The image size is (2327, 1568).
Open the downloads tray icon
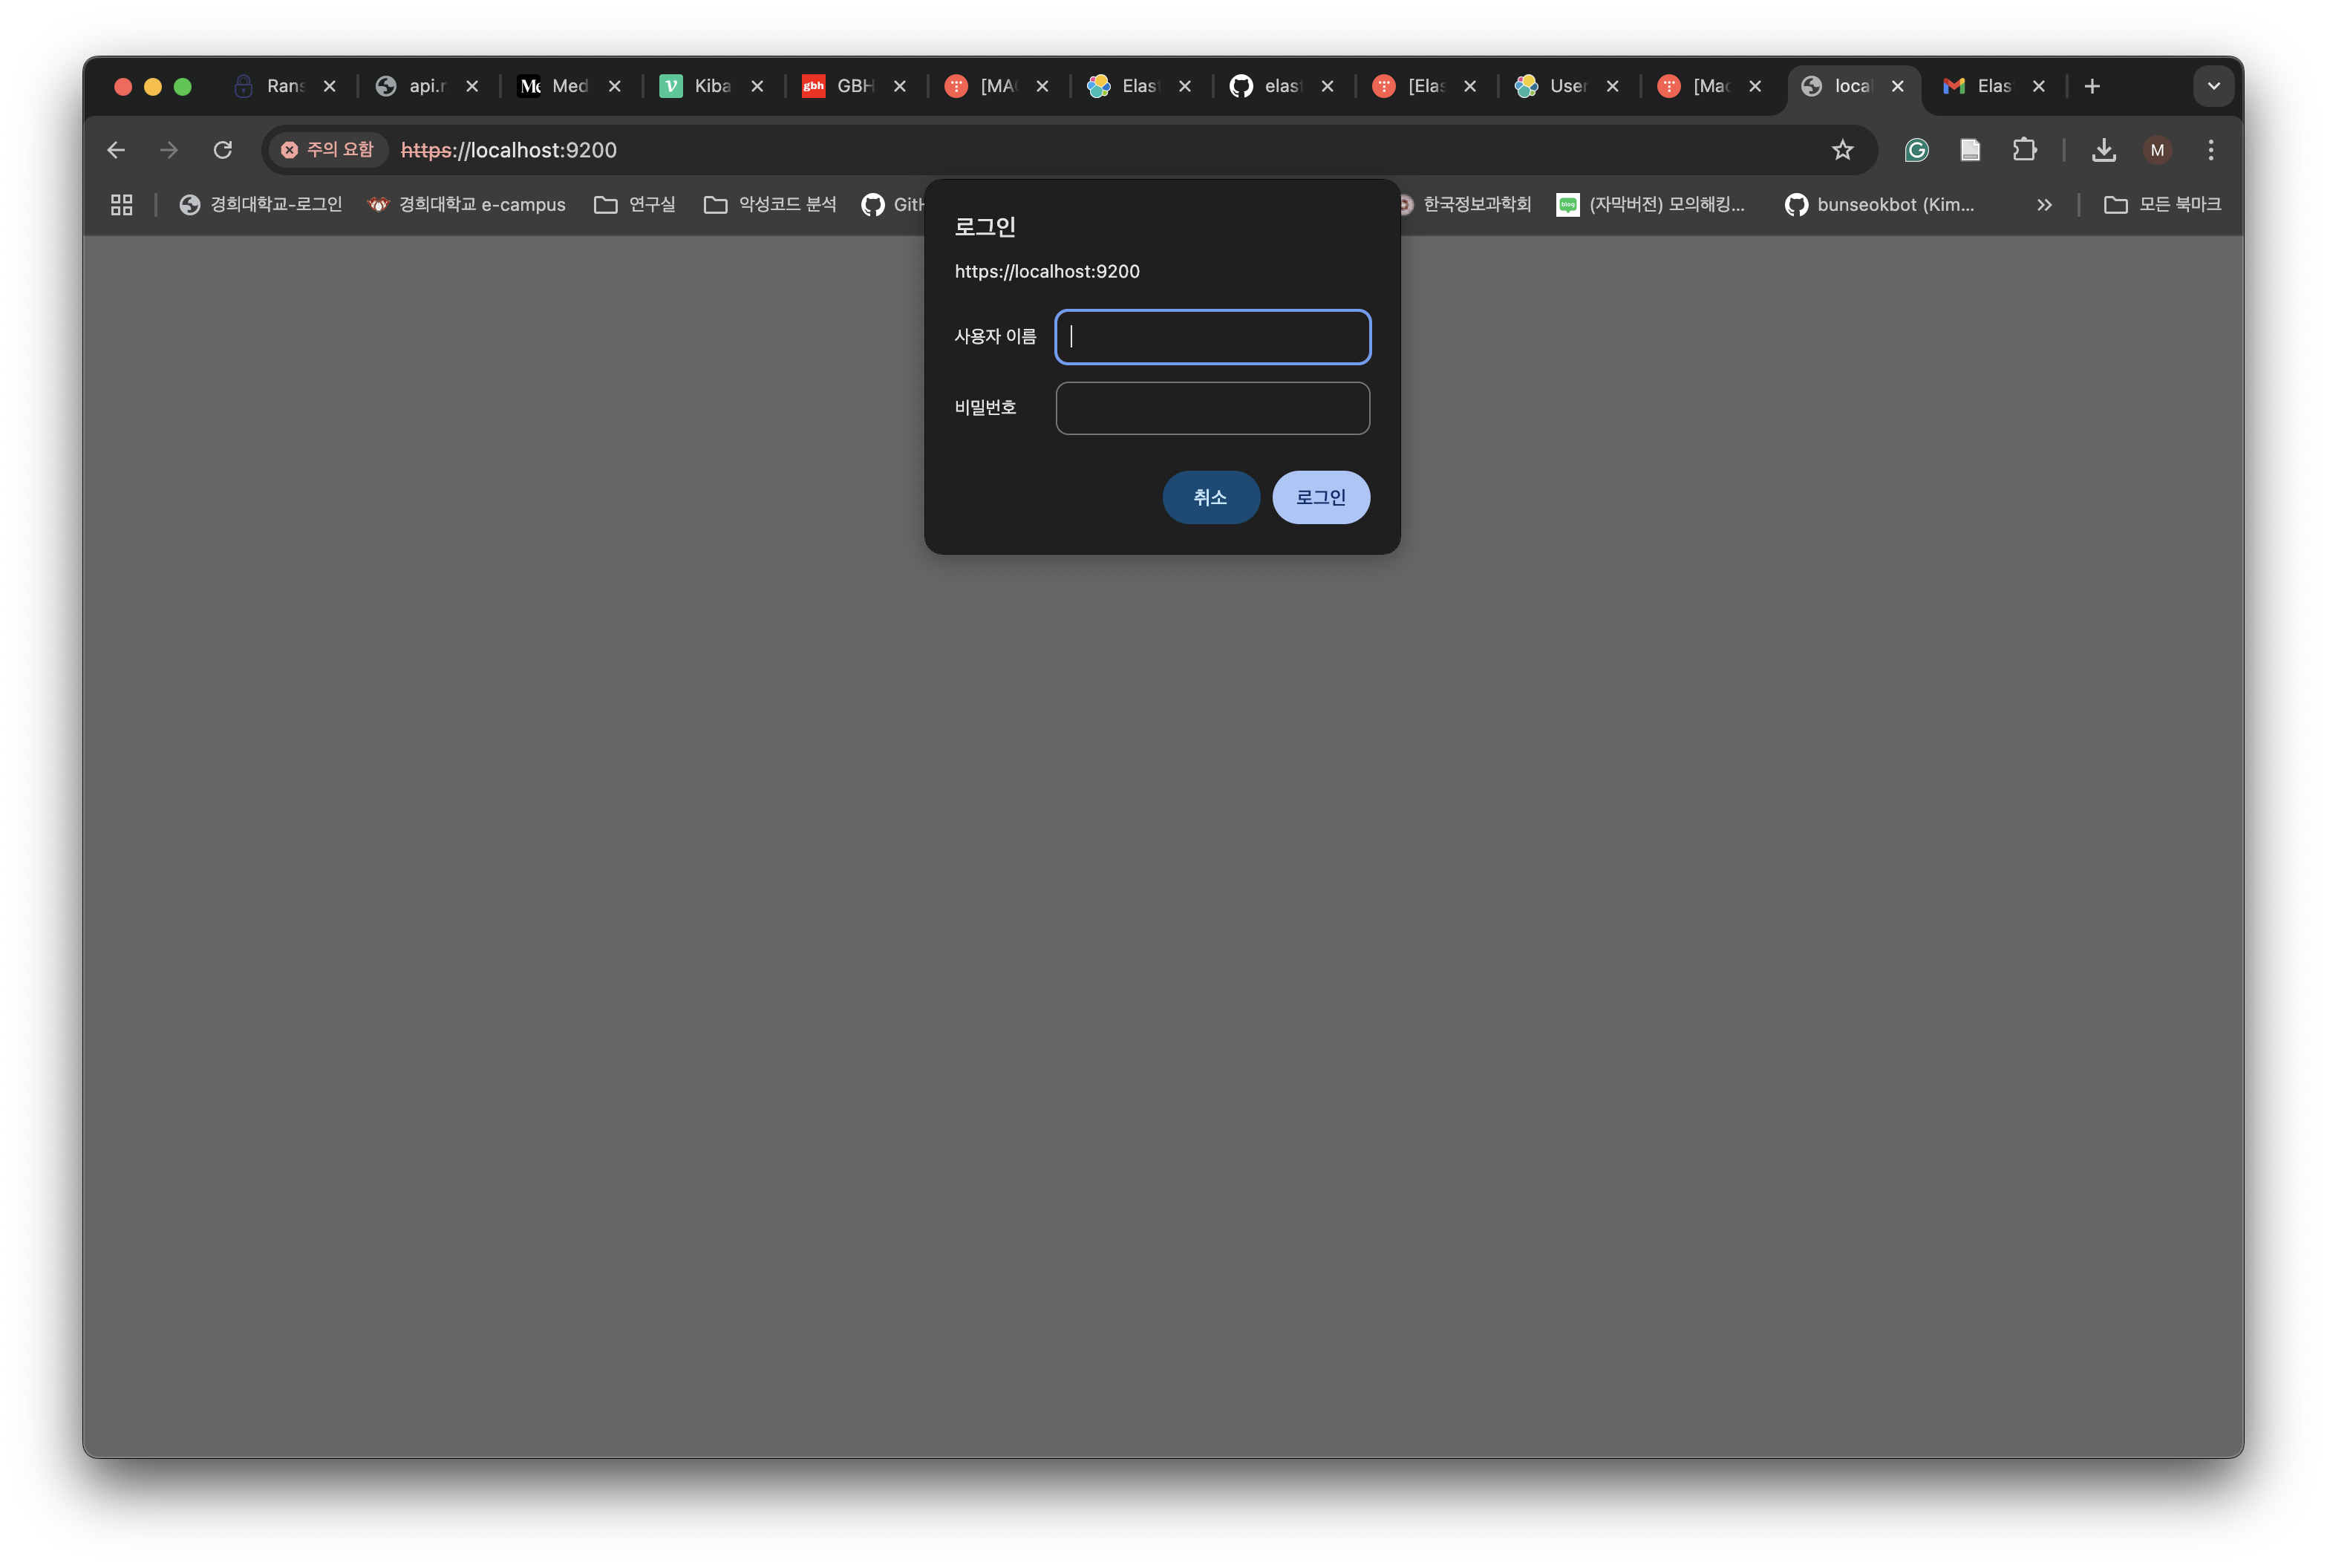(x=2103, y=150)
